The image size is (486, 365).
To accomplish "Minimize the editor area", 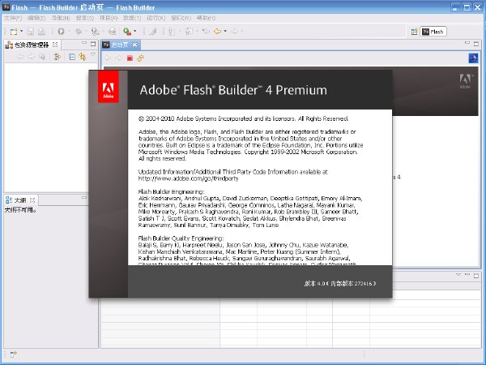I will click(467, 43).
